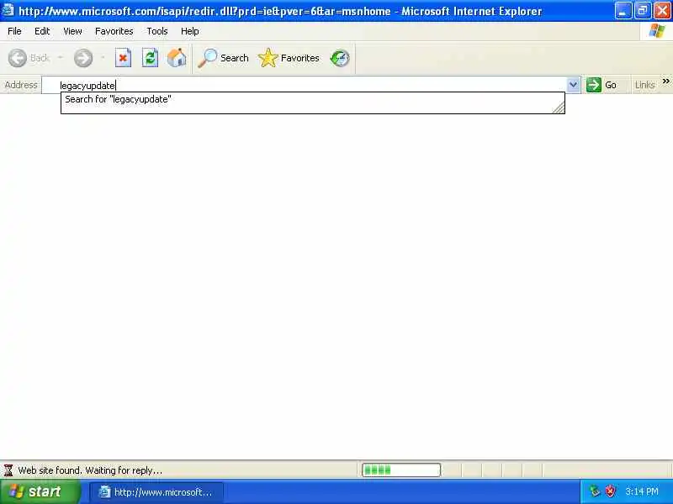Open the Tools menu

point(157,31)
